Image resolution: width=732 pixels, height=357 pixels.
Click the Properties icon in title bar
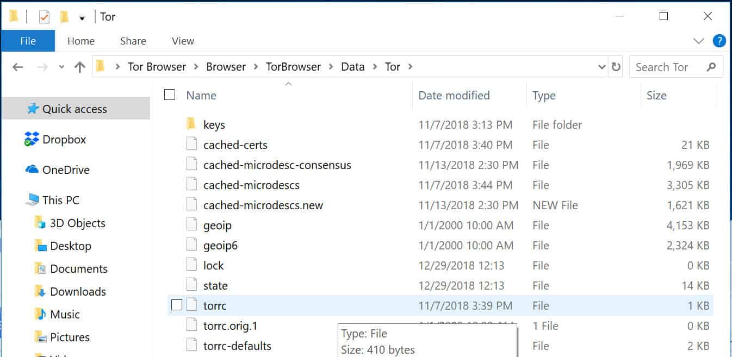pos(44,17)
